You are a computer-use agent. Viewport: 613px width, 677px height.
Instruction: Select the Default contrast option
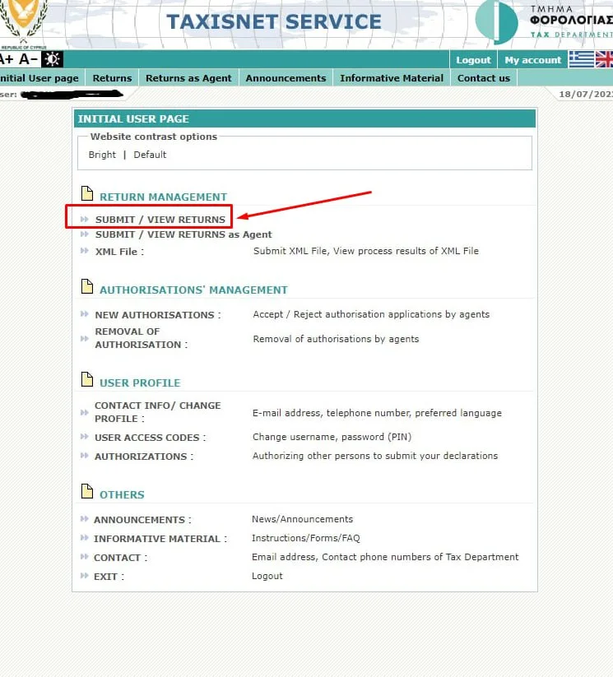pos(150,155)
